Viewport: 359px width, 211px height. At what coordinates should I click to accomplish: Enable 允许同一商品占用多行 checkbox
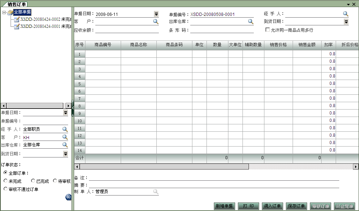pos(268,30)
